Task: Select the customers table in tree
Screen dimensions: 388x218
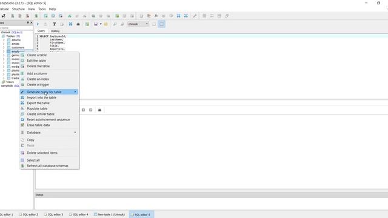Action: [x=18, y=47]
